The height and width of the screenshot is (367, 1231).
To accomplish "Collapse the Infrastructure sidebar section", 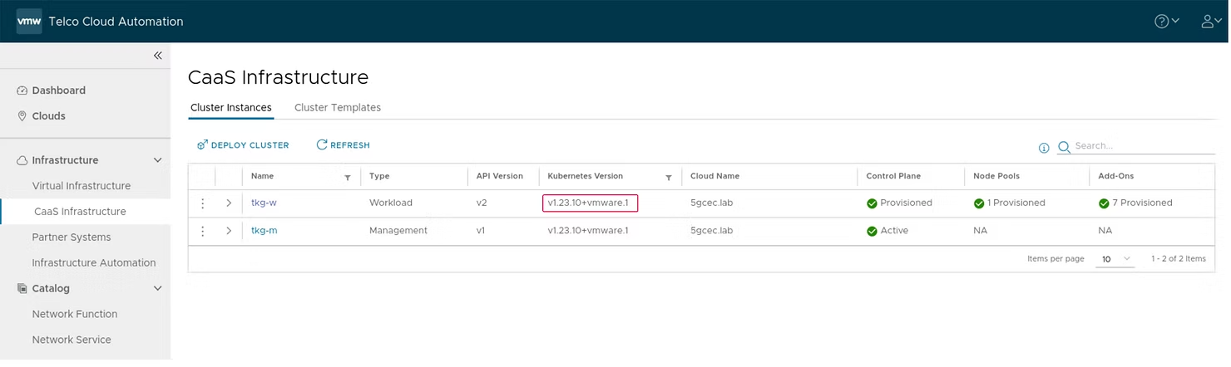I will pos(157,160).
